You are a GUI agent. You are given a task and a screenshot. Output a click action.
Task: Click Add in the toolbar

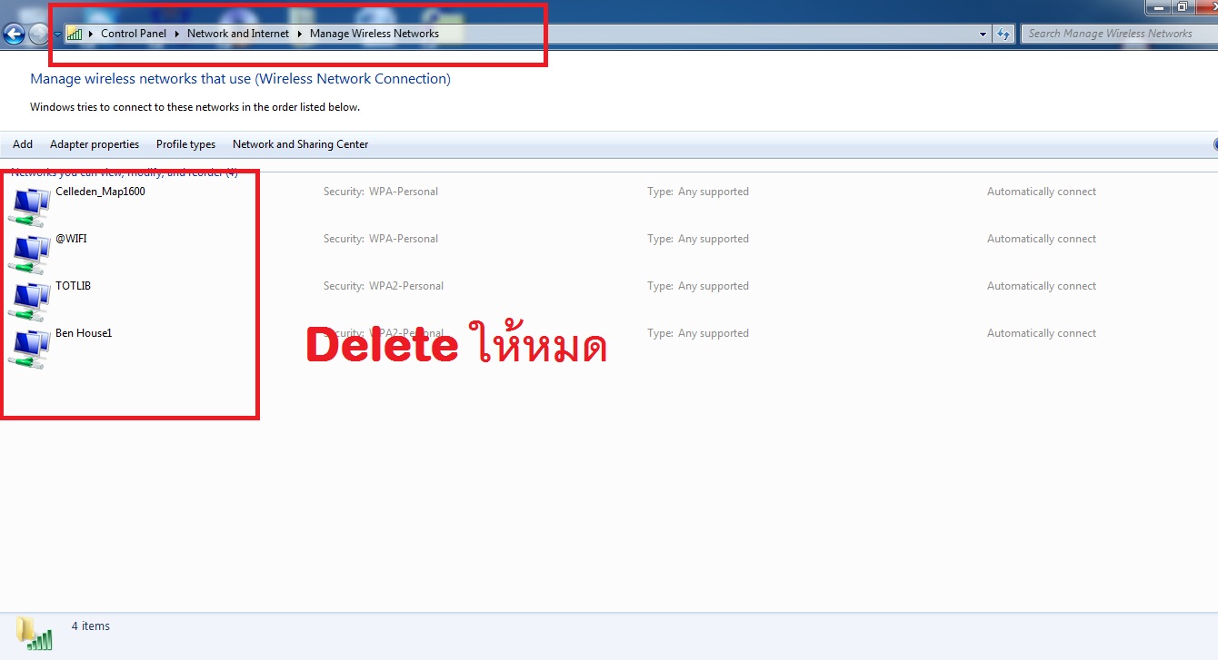click(23, 144)
